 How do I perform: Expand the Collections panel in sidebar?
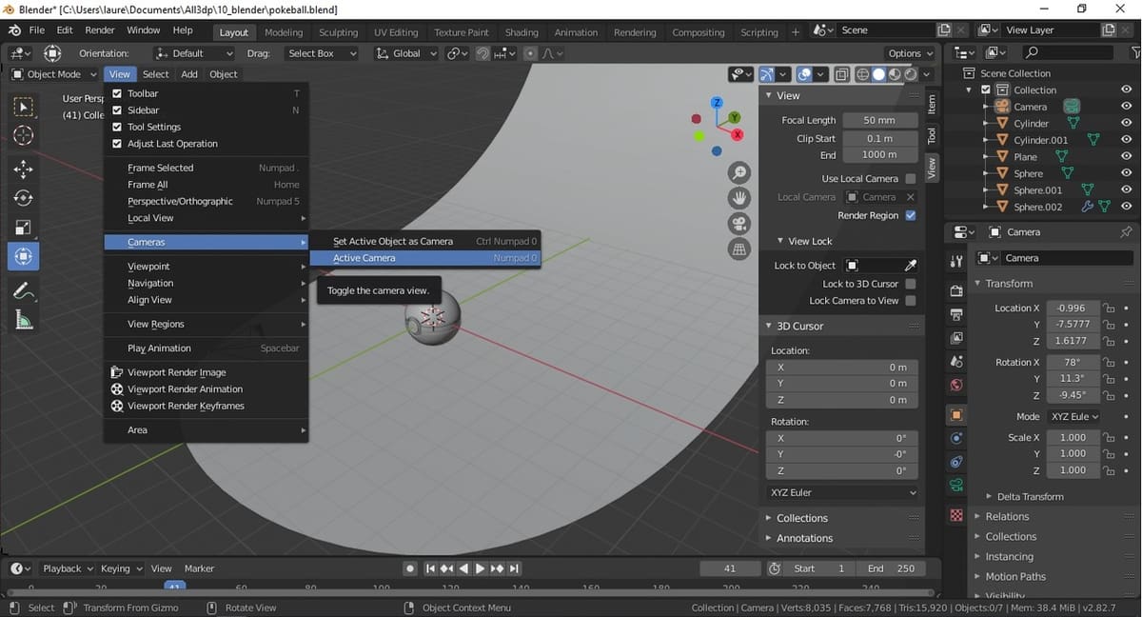[x=801, y=518]
